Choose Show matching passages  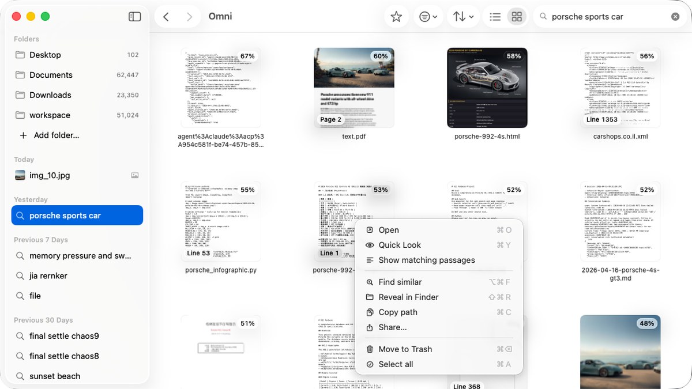point(438,260)
